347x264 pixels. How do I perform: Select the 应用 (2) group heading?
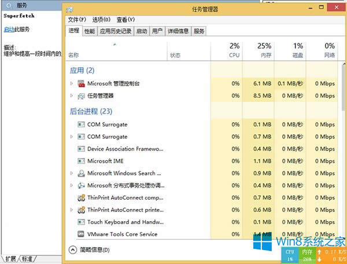click(x=82, y=71)
